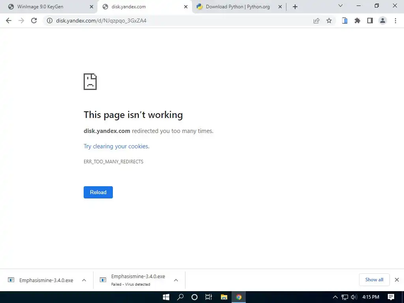Open the tab search chevron
Viewport: 404px width, 303px height.
[x=340, y=6]
